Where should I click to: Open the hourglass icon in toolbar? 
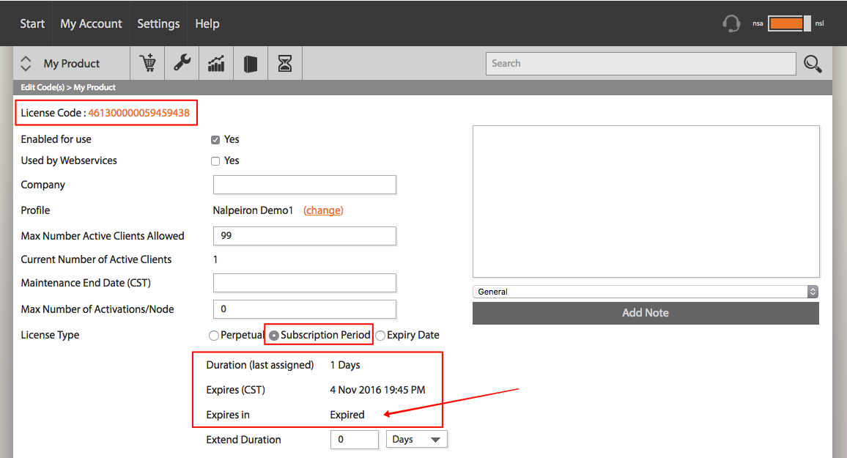285,63
